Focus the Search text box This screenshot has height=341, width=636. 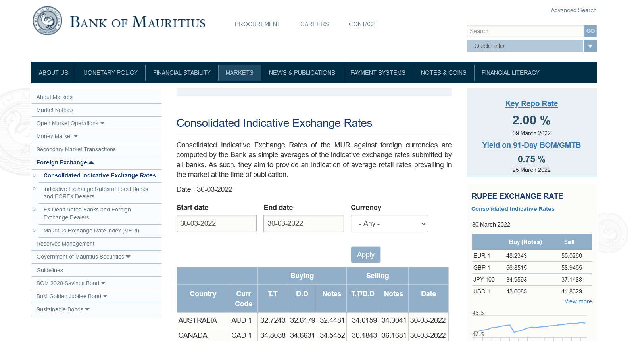coord(525,31)
